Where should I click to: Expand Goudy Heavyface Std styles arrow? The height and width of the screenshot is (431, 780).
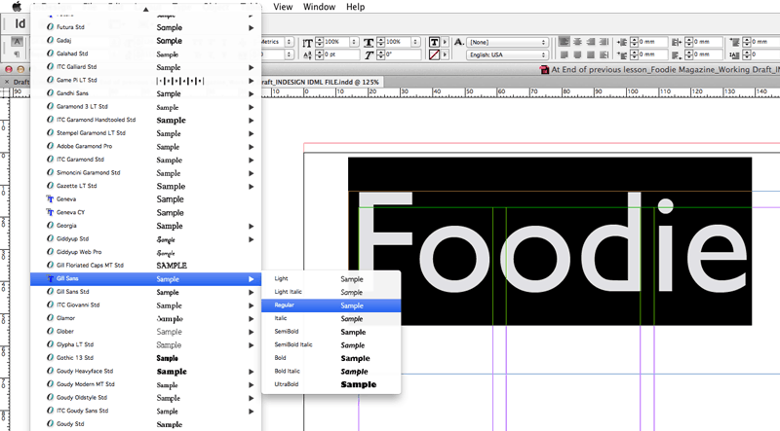(x=252, y=372)
